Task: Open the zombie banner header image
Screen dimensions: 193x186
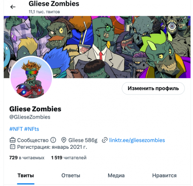Action: 97,47
